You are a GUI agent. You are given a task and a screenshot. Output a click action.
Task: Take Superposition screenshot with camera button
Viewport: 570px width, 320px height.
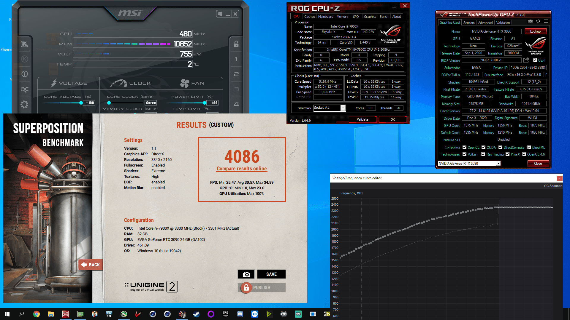(x=246, y=274)
